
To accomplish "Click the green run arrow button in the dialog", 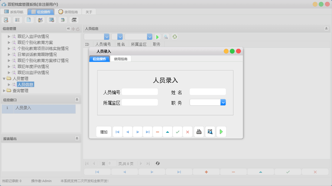I will (221, 132).
